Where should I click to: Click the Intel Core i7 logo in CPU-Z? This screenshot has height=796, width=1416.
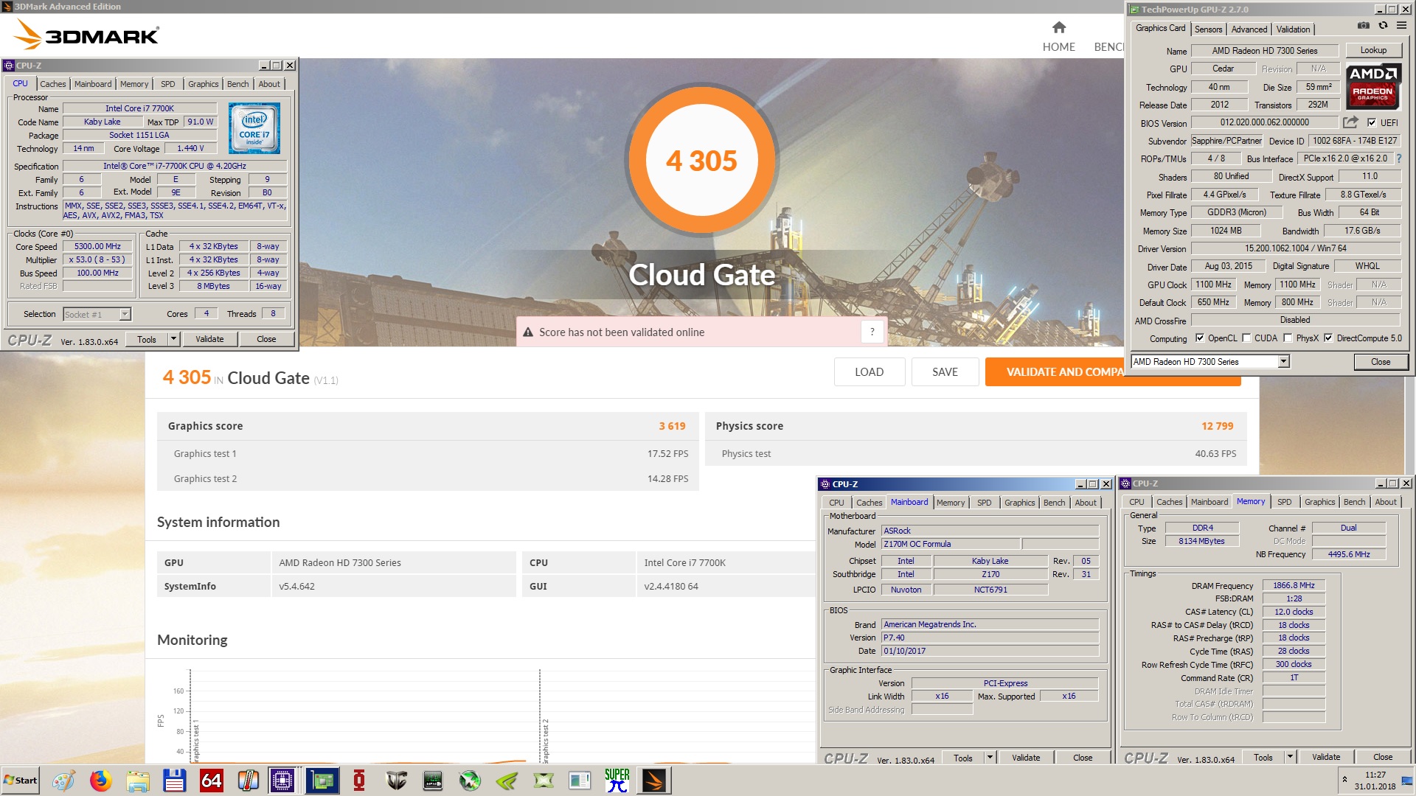click(254, 128)
